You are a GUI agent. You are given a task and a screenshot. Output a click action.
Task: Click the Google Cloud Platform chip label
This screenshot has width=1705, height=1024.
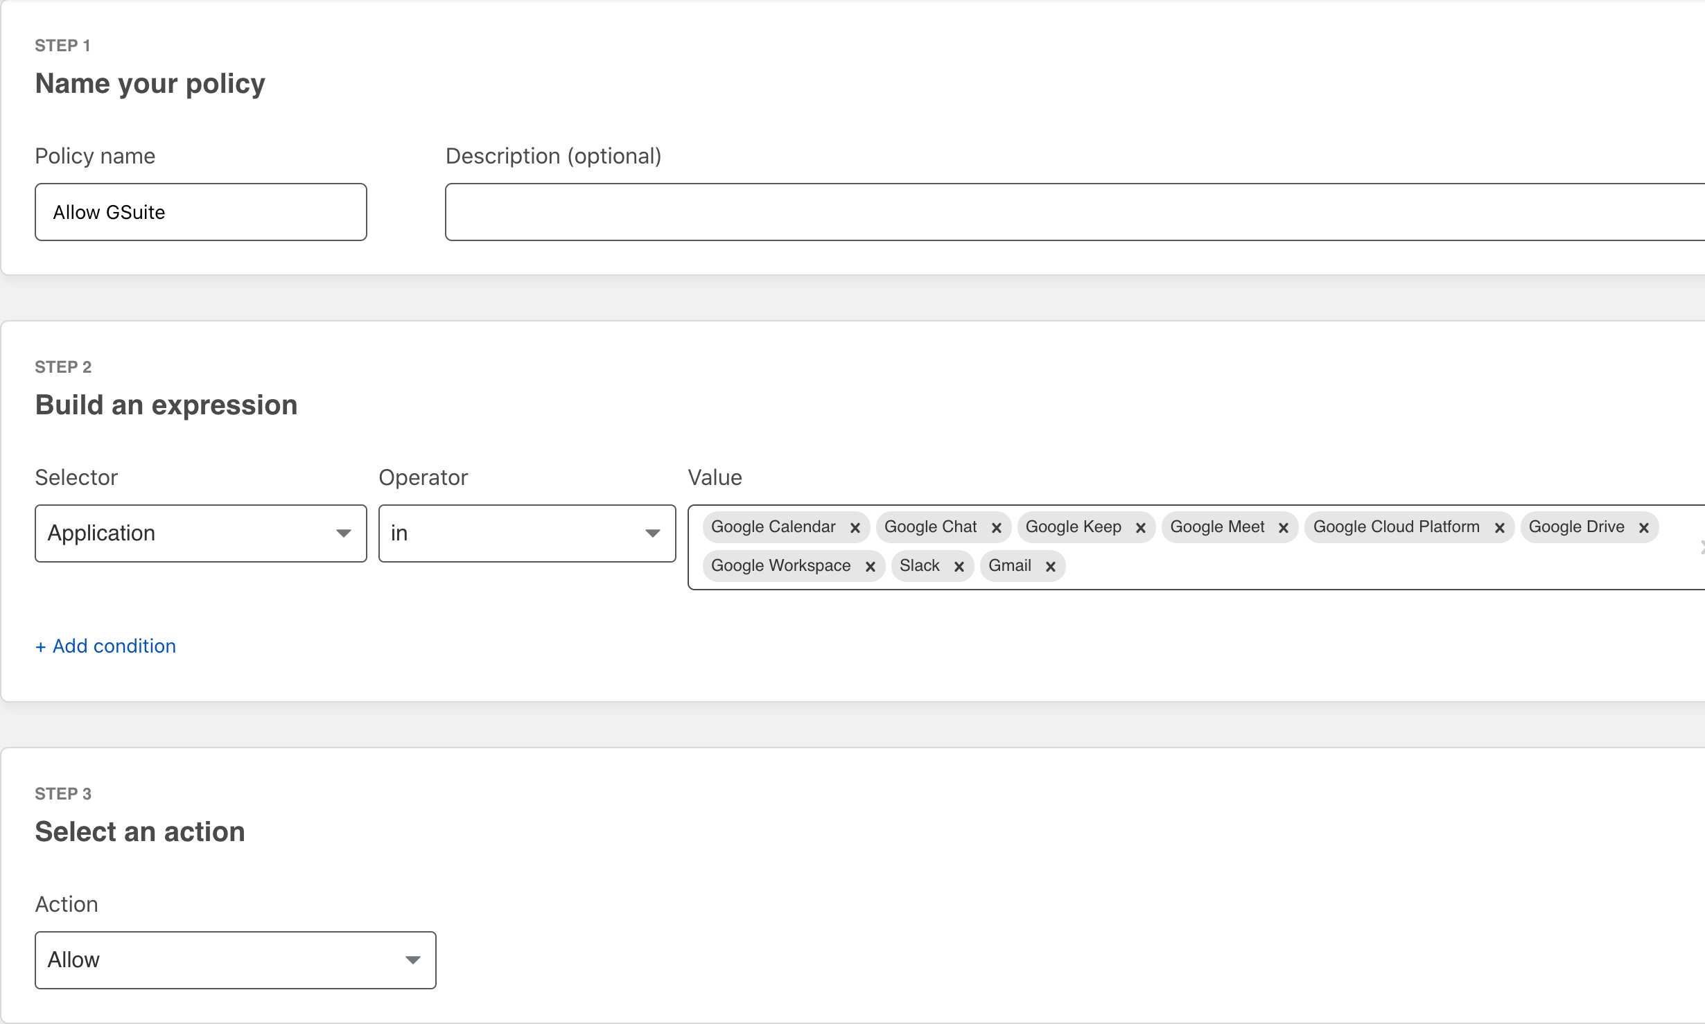1396,527
